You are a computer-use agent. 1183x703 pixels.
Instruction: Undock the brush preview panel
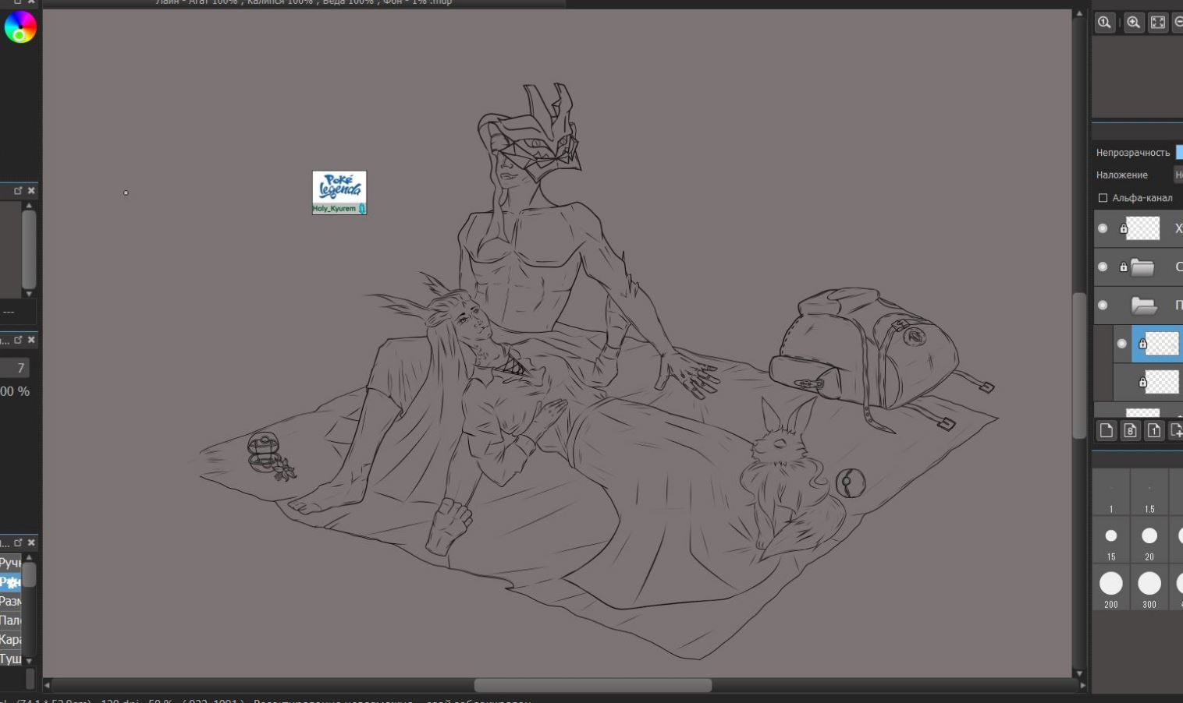pos(18,190)
